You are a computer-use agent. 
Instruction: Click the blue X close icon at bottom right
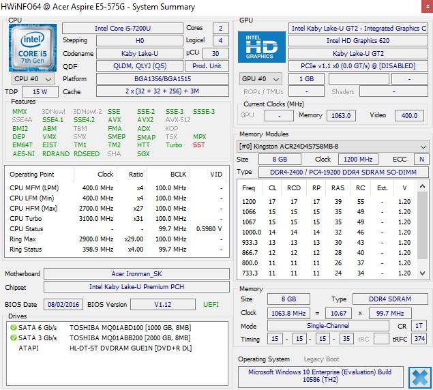point(420,378)
